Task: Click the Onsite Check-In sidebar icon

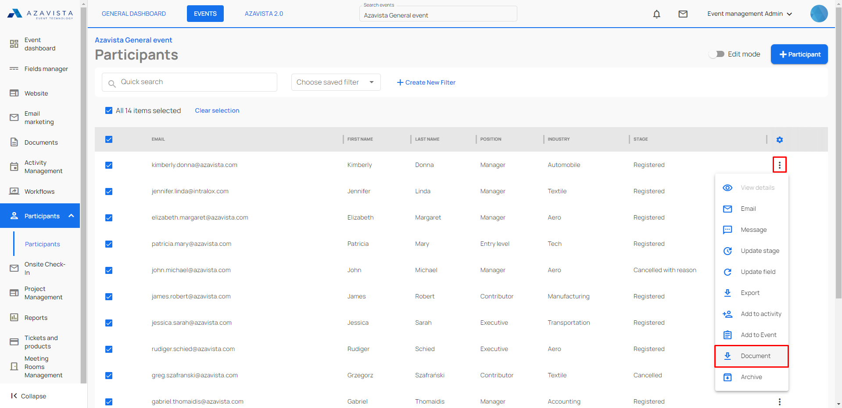Action: click(x=14, y=268)
